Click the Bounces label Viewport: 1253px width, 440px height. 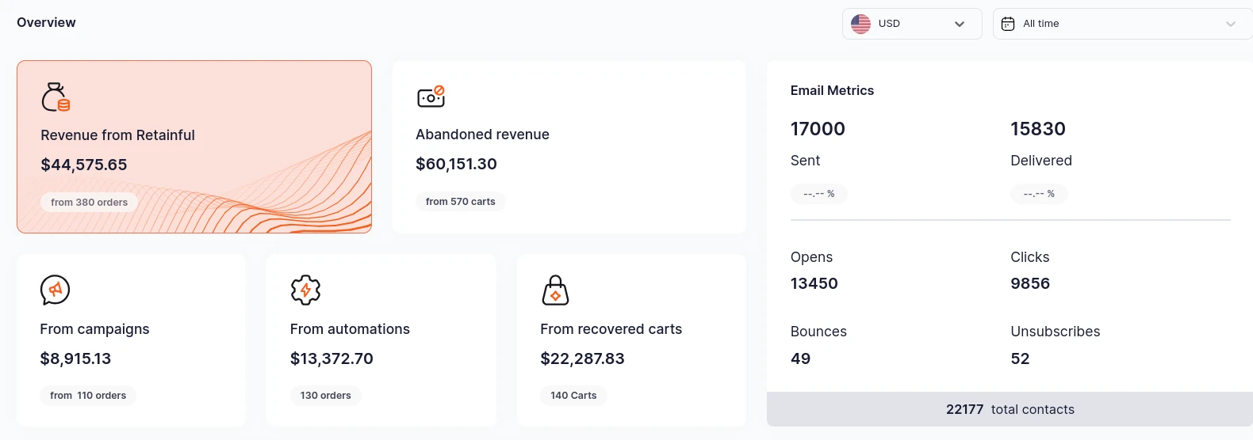(818, 332)
